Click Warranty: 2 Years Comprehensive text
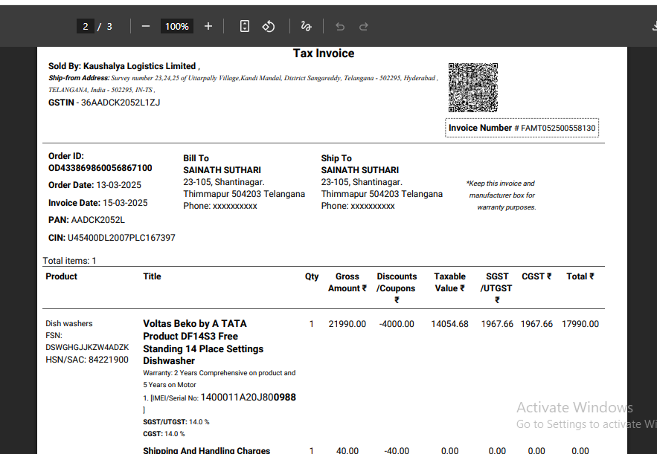657x454 pixels. click(x=219, y=379)
